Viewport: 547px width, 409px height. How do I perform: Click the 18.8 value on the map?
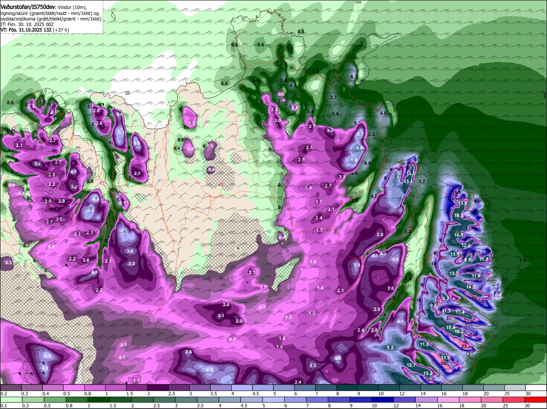[x=459, y=235]
